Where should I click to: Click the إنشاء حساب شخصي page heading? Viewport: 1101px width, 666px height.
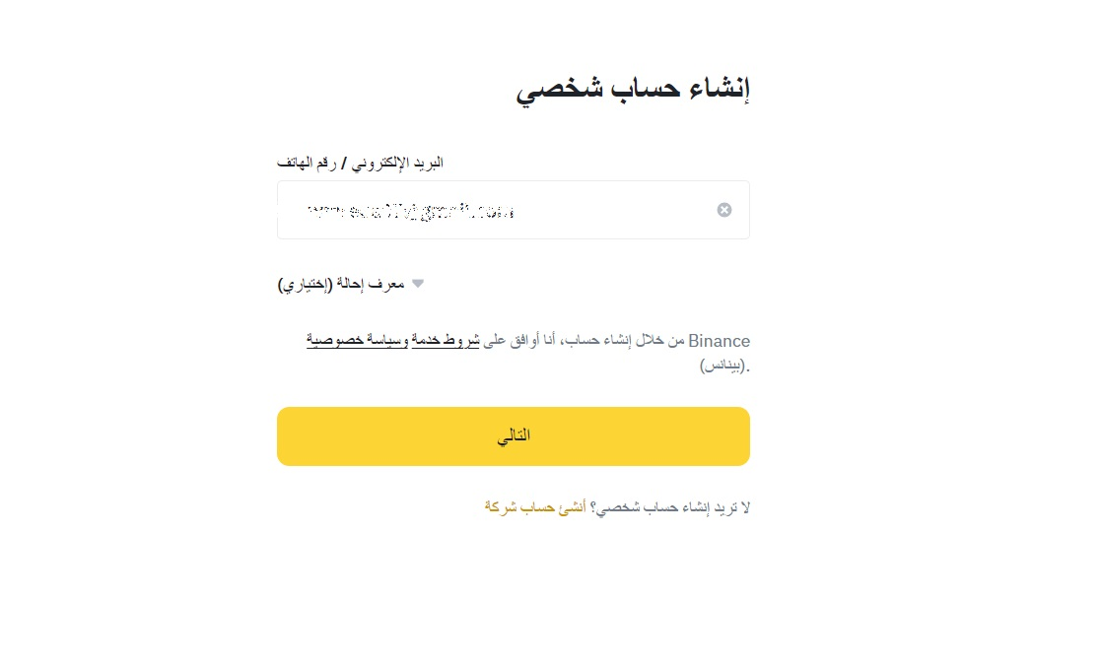point(633,87)
